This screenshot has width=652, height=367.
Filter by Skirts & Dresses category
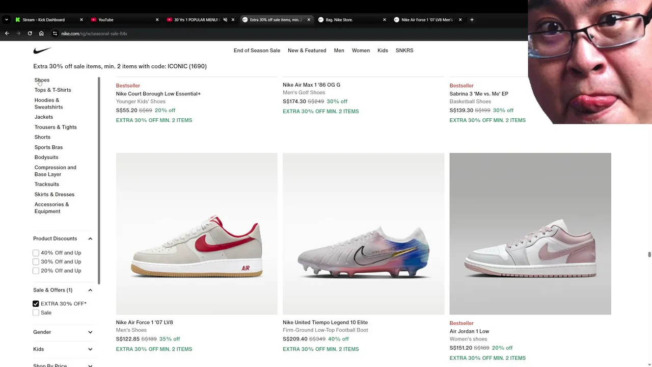tap(54, 195)
